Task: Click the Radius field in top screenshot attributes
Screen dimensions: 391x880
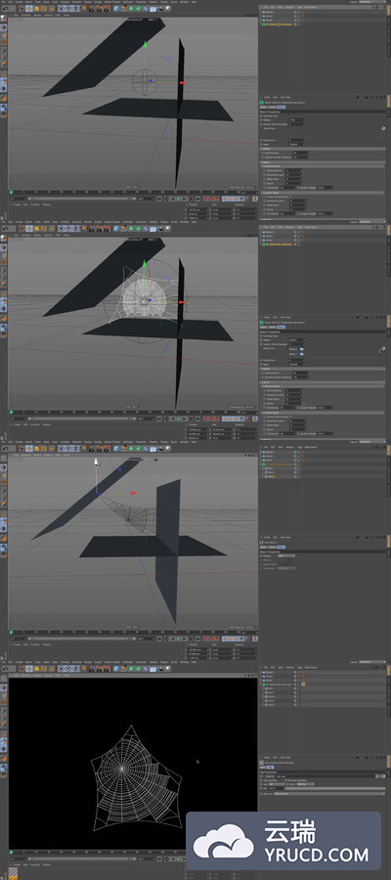Action: (296, 119)
